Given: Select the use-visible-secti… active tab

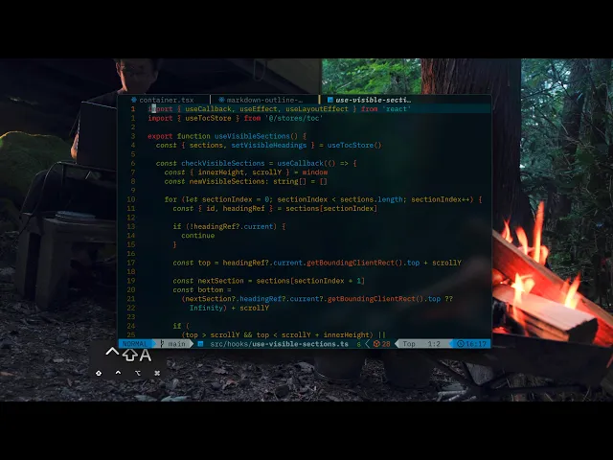Looking at the screenshot, I should 369,100.
